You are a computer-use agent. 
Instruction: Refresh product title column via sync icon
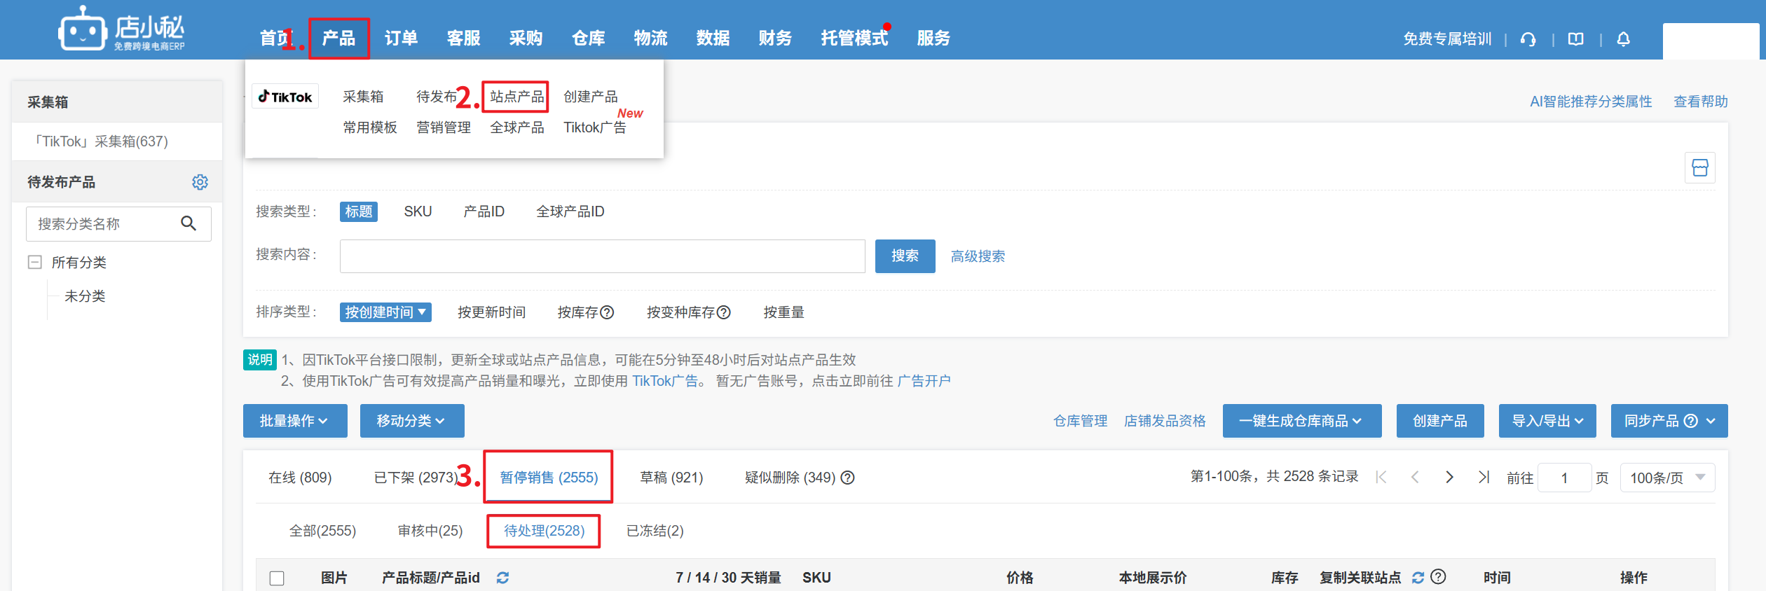pos(502,578)
